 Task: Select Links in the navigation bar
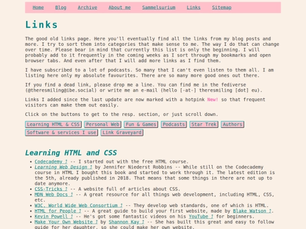click(x=194, y=7)
